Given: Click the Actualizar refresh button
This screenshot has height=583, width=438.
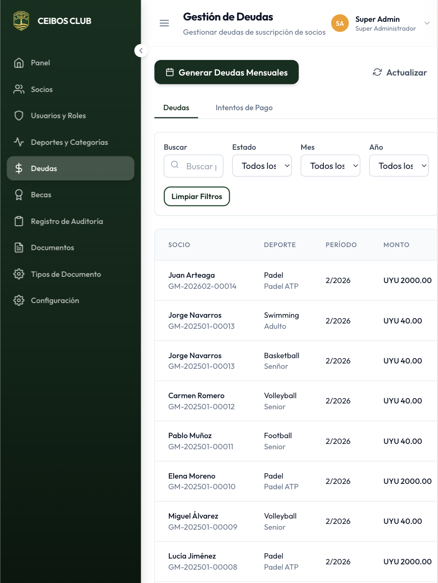Looking at the screenshot, I should coord(399,72).
